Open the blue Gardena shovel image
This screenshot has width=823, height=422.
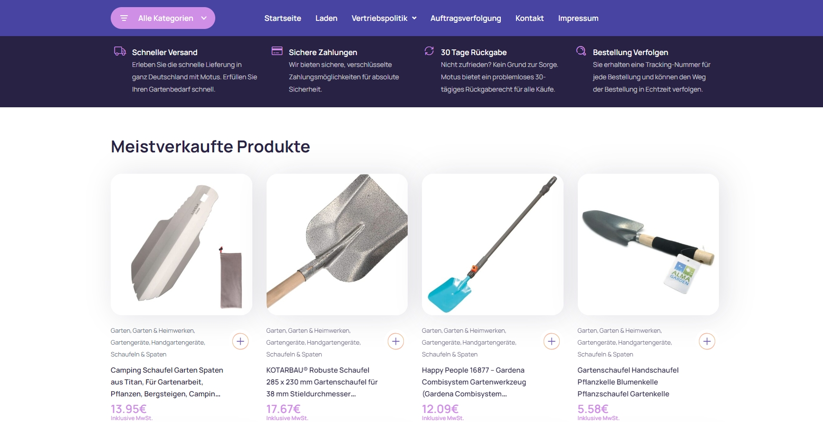click(x=493, y=244)
